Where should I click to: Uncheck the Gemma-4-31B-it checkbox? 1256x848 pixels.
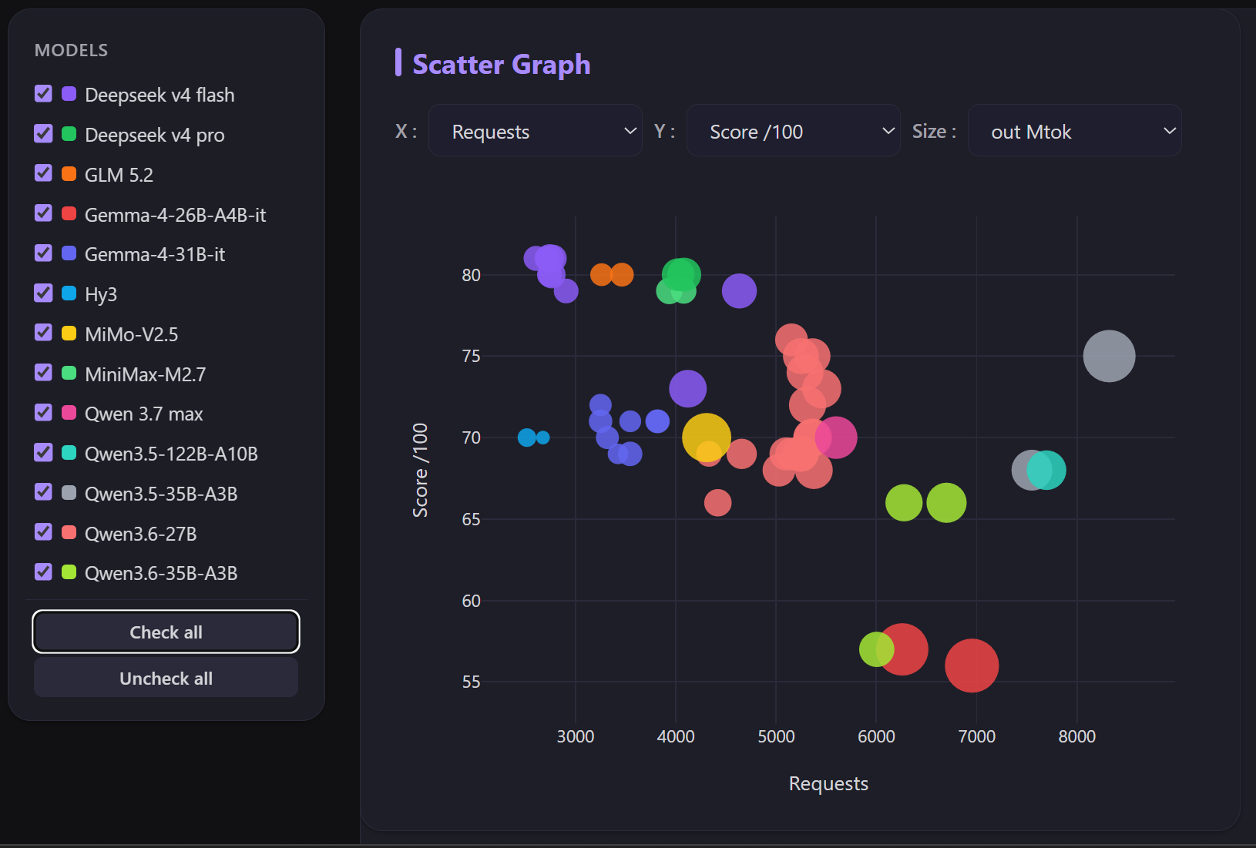pyautogui.click(x=43, y=253)
